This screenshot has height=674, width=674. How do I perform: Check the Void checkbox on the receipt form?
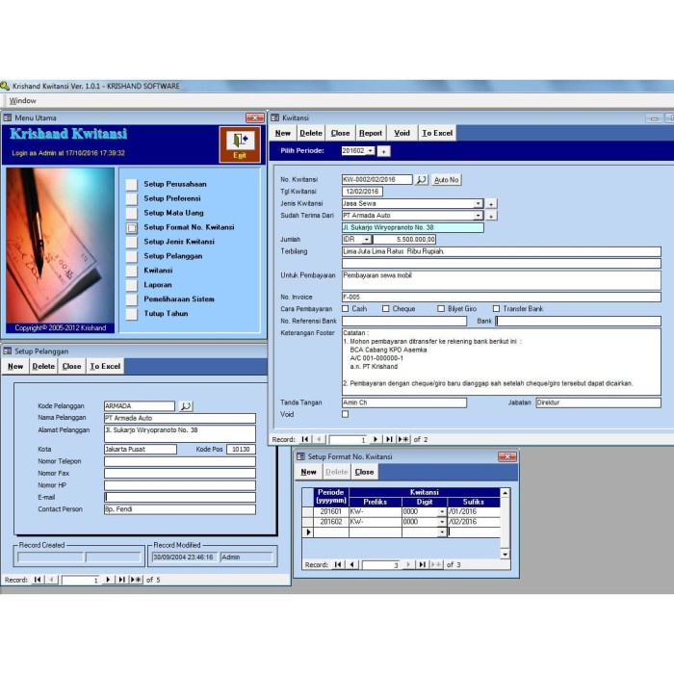pyautogui.click(x=346, y=414)
